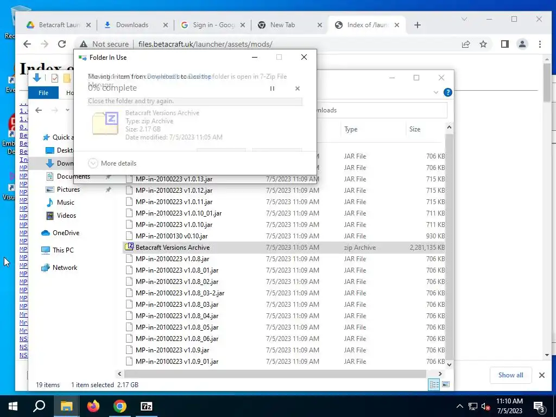The height and width of the screenshot is (417, 556).
Task: Share this page icon in Chrome
Action: 465,44
